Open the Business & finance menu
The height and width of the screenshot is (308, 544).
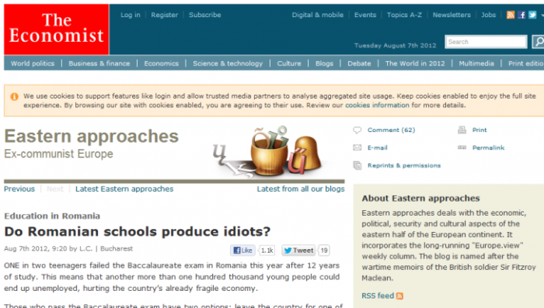tap(99, 64)
